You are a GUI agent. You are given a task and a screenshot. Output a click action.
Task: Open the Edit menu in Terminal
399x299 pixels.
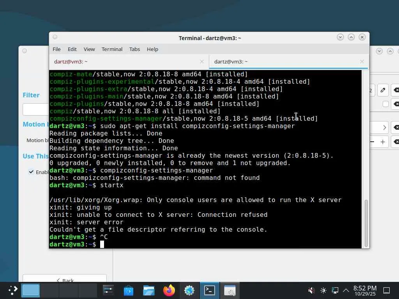(x=72, y=49)
